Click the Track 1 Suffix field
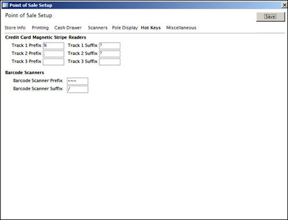The image size is (288, 220). tap(109, 45)
